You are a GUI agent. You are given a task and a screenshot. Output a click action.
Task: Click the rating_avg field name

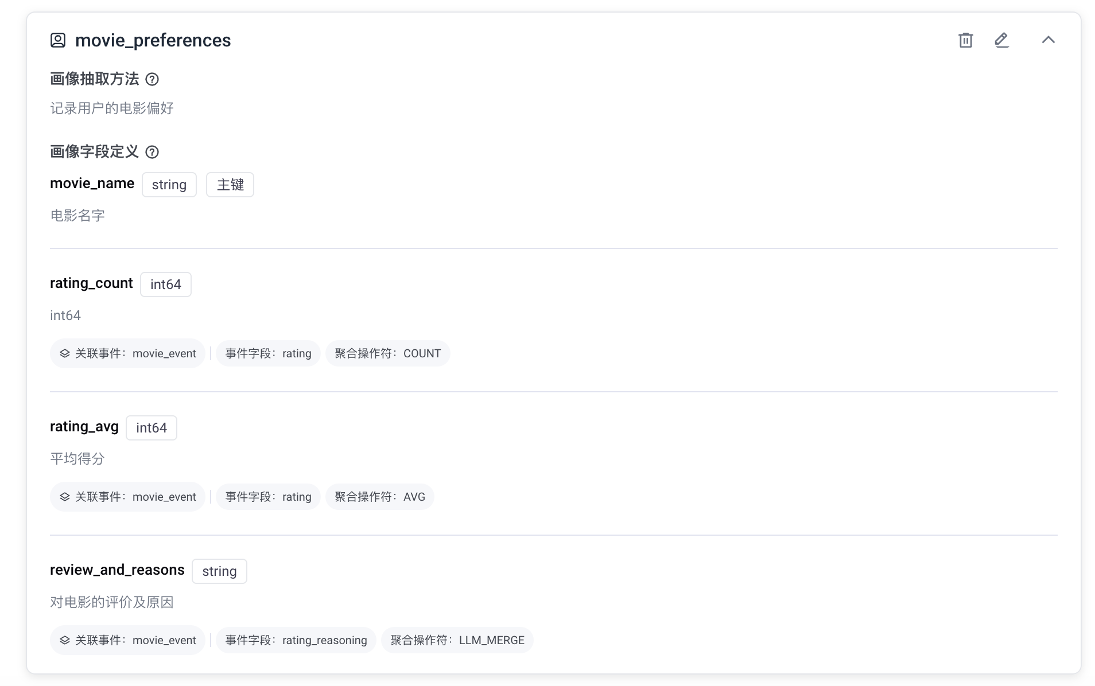coord(84,426)
